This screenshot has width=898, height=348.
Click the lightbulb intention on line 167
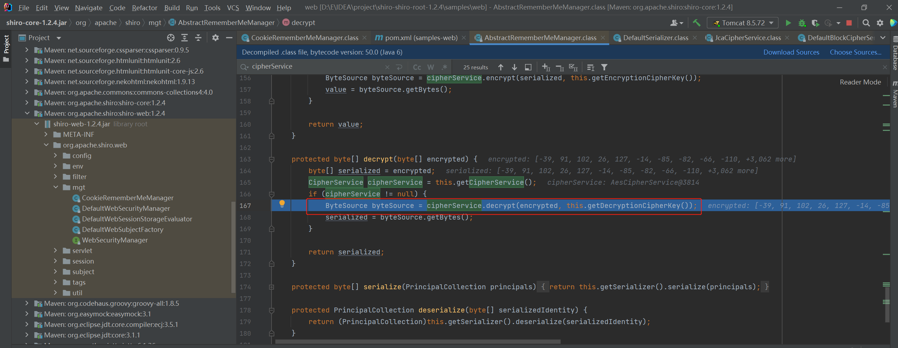pos(282,204)
